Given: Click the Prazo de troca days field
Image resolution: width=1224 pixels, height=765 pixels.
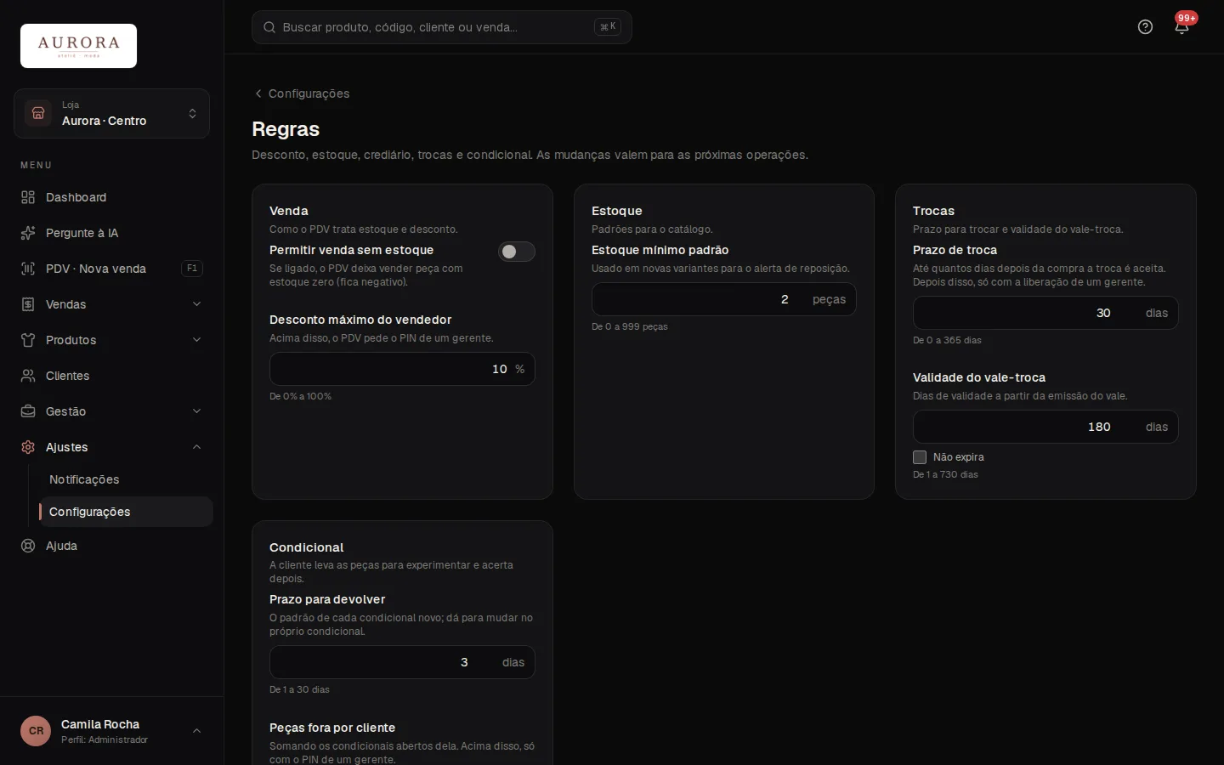Looking at the screenshot, I should click(1045, 313).
